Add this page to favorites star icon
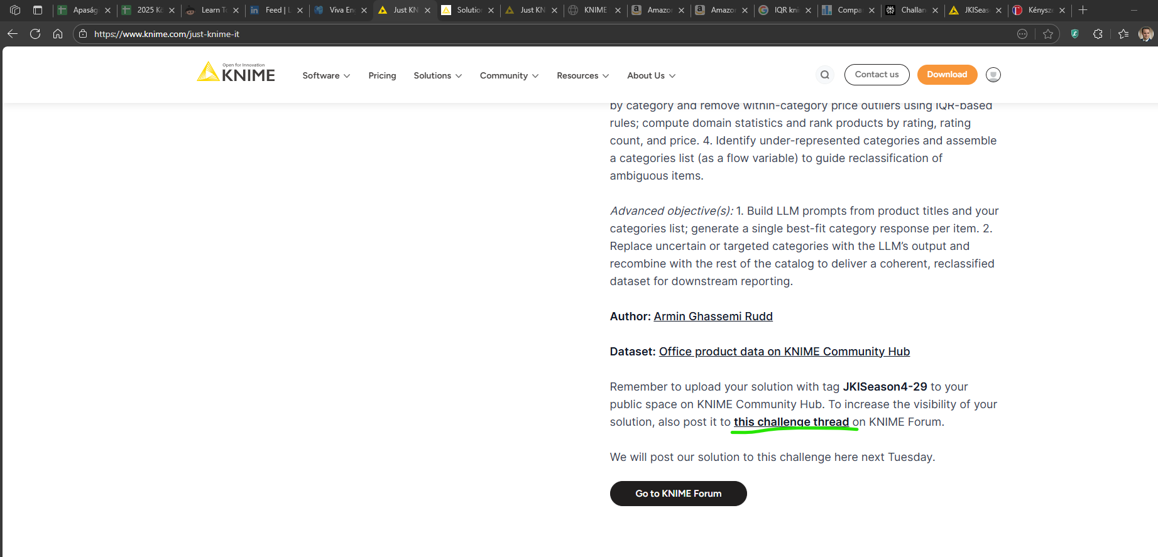Screen dimensions: 1158x557 [1047, 34]
